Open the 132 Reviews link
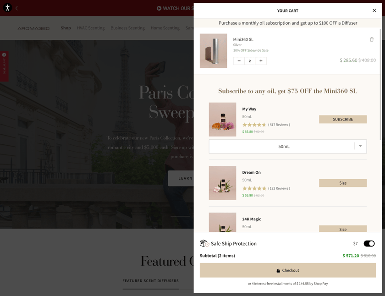The height and width of the screenshot is (296, 385). point(279,188)
